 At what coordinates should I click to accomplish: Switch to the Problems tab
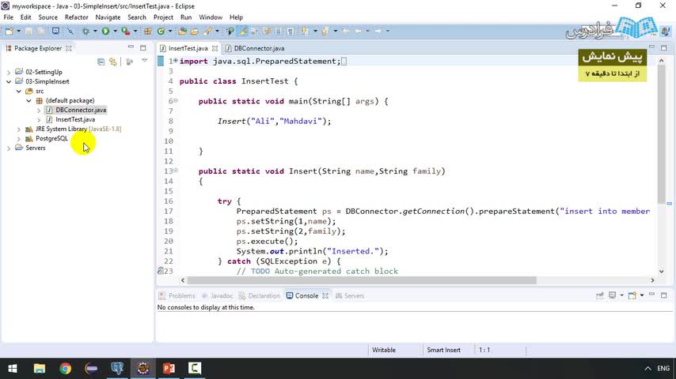177,295
